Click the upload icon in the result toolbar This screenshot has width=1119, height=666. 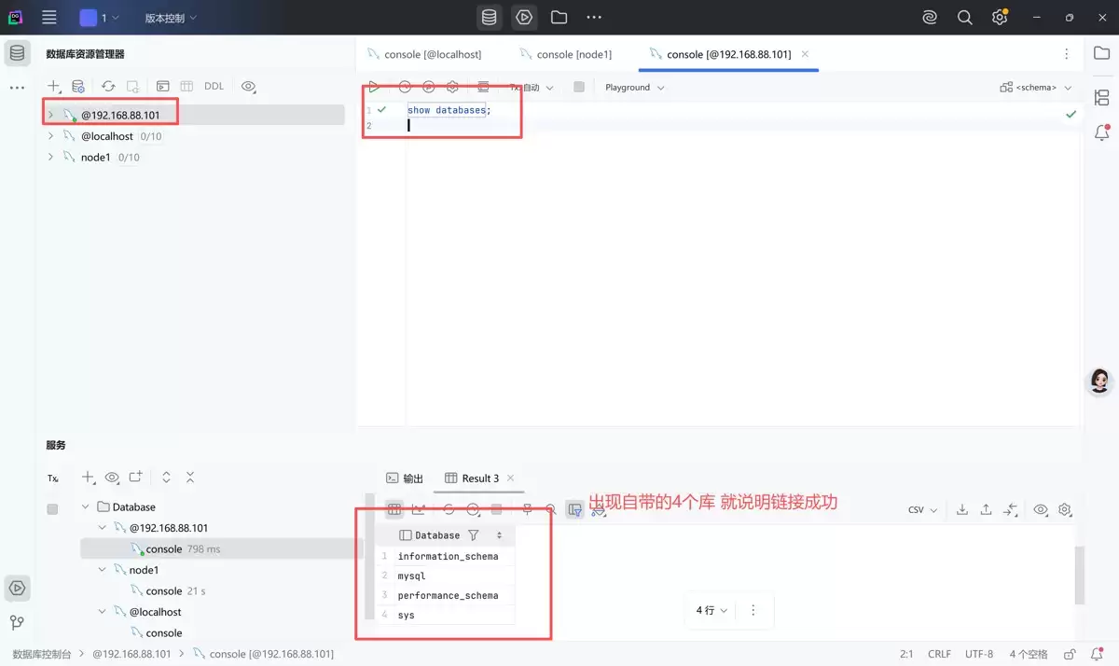987,509
